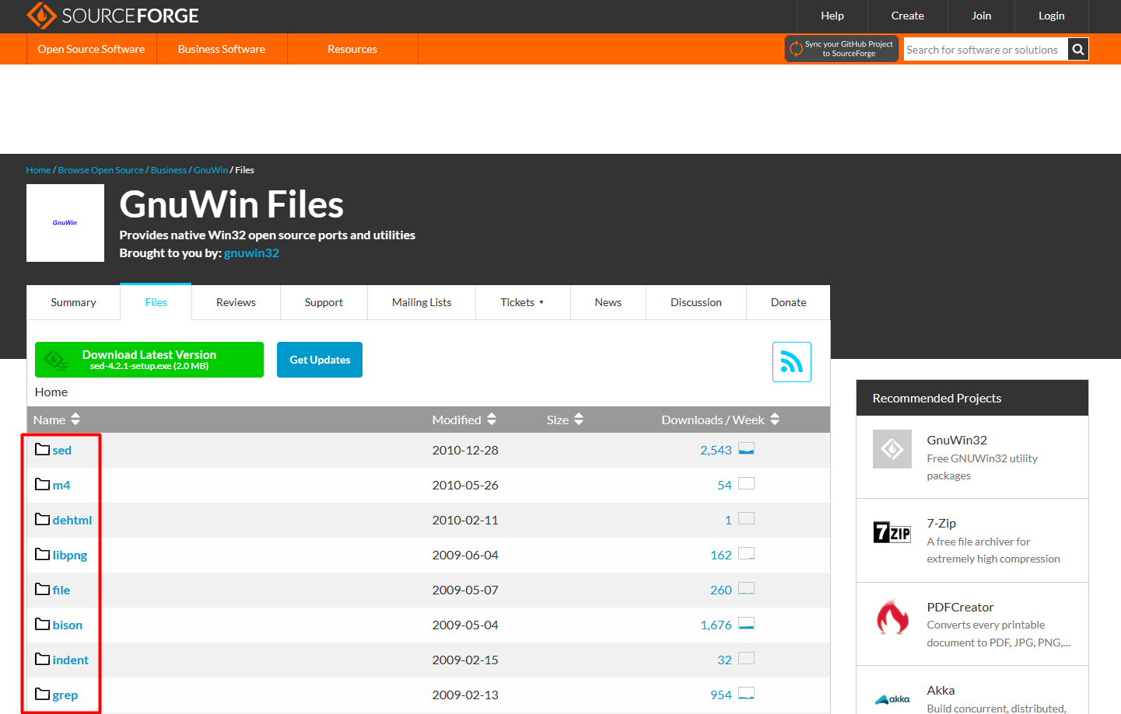Click the Download Latest Version button

pos(149,360)
